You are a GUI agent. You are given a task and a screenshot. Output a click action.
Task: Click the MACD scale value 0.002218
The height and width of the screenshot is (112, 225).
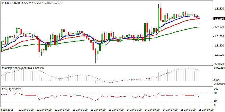click(219, 67)
